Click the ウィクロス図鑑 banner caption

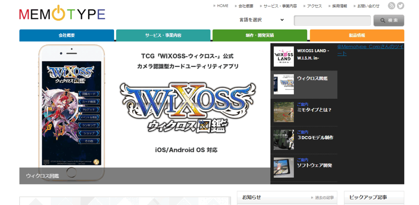click(x=43, y=176)
